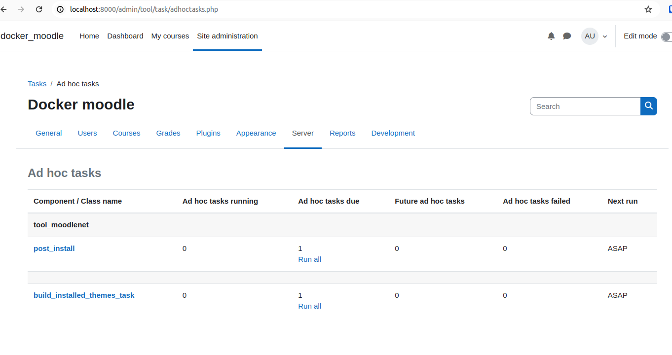Click the AU user avatar

590,36
